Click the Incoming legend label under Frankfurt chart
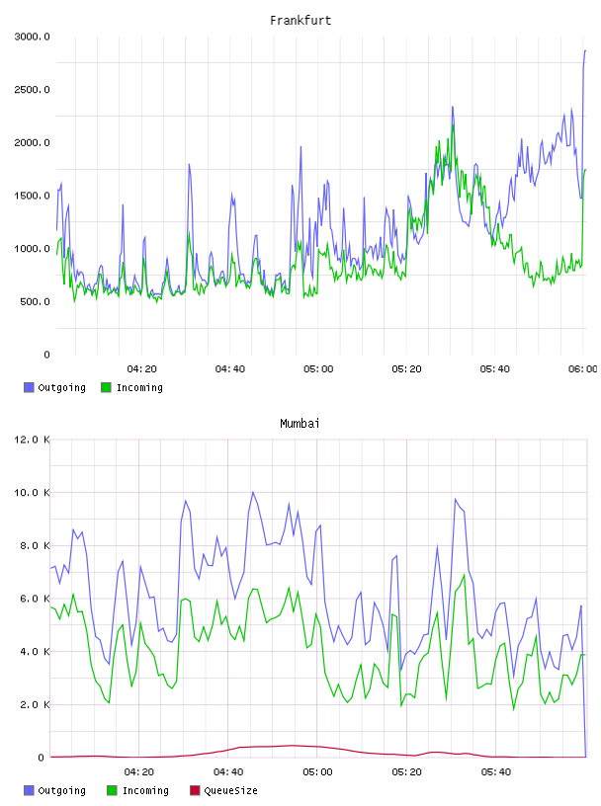Screen dimensions: 601x806 139,387
